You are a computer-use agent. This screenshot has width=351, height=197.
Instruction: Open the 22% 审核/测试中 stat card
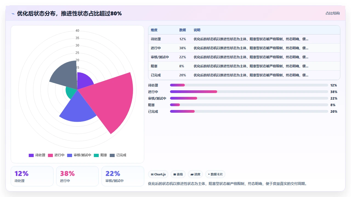[x=123, y=176]
